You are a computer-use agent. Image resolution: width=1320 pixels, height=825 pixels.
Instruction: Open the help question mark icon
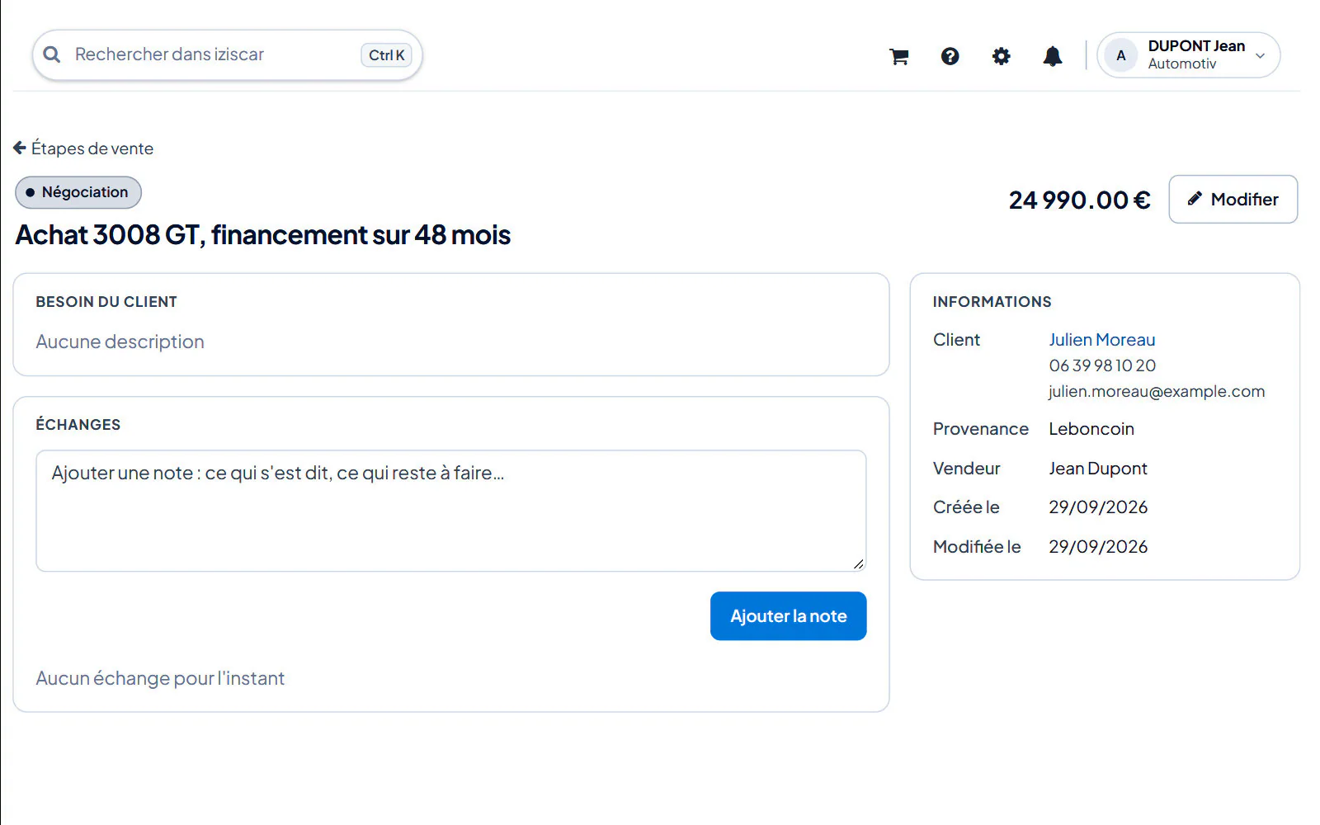[x=950, y=56]
